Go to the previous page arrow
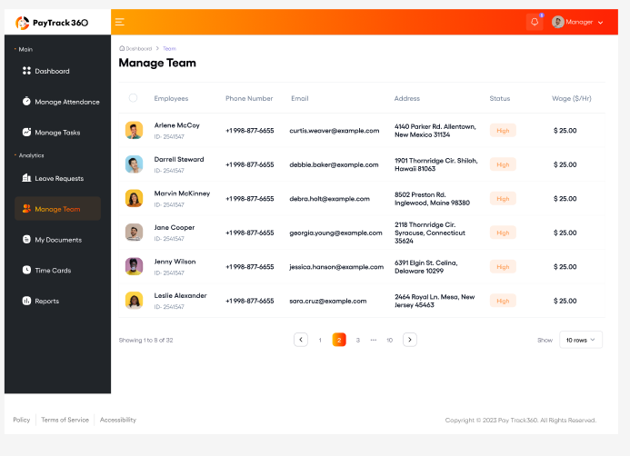The height and width of the screenshot is (456, 630). 301,340
